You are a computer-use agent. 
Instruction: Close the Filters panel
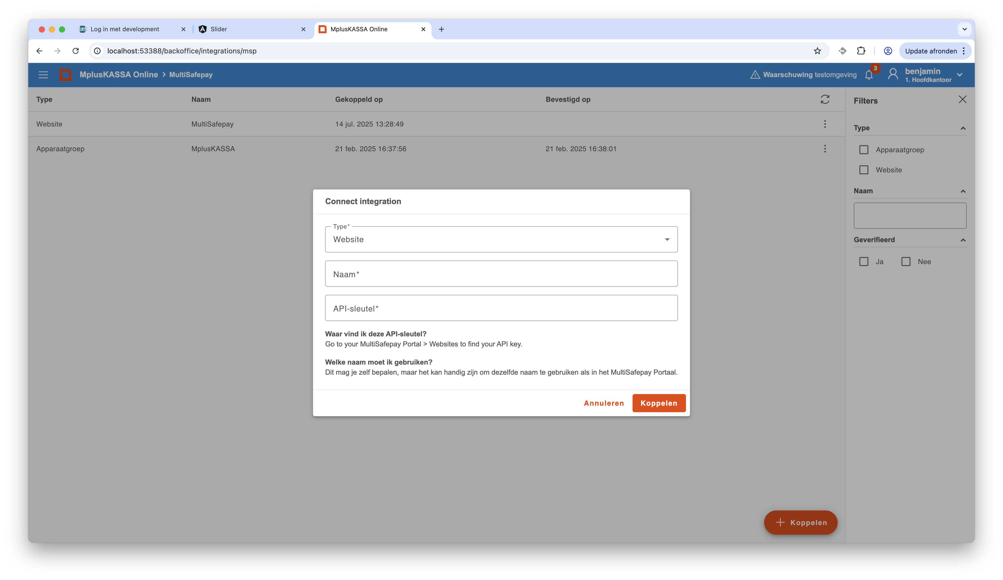click(x=962, y=100)
